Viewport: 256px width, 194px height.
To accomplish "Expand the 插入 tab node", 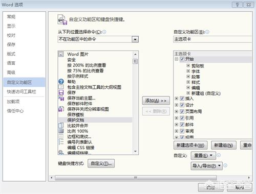I will (177, 99).
